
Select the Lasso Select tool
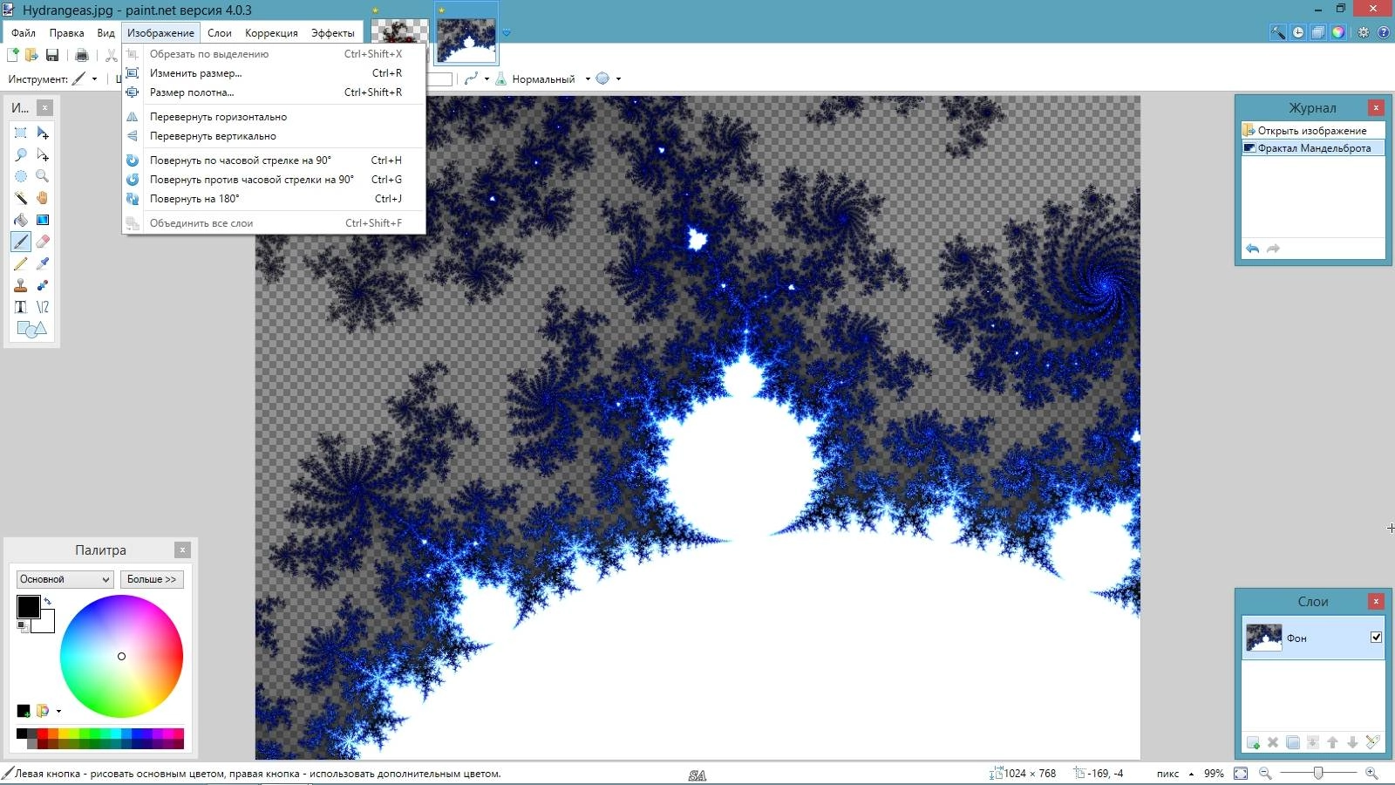[21, 154]
